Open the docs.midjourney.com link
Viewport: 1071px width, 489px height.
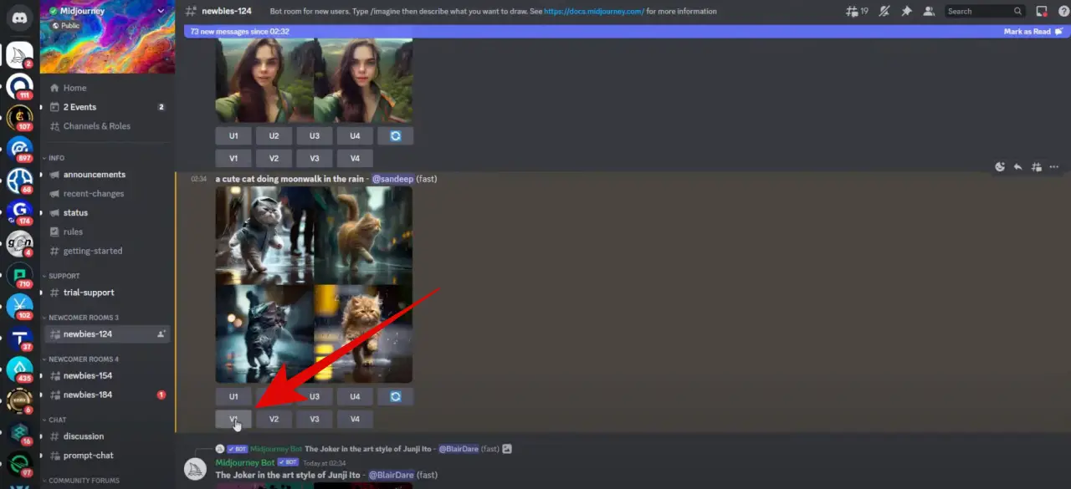click(594, 12)
